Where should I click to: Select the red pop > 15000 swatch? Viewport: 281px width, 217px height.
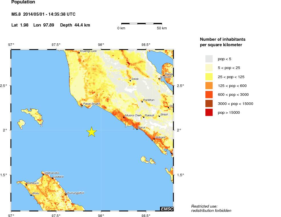coord(209,112)
